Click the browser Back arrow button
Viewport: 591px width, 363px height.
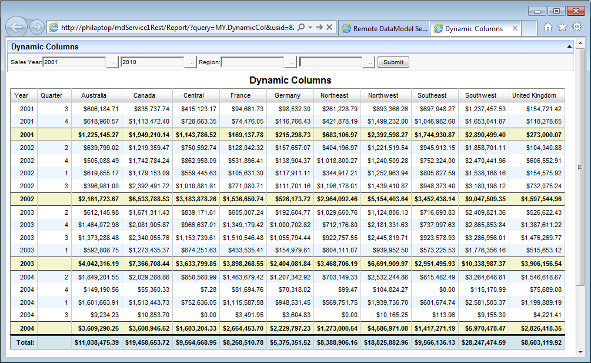pyautogui.click(x=16, y=26)
